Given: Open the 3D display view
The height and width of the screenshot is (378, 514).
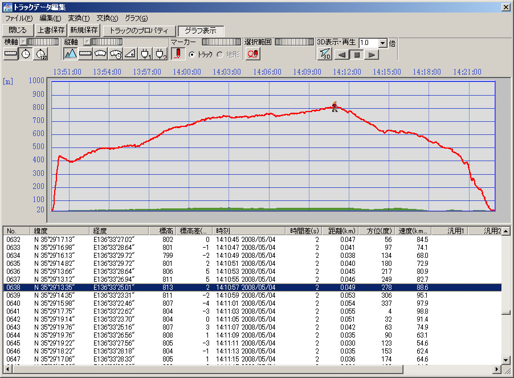Looking at the screenshot, I should 324,54.
